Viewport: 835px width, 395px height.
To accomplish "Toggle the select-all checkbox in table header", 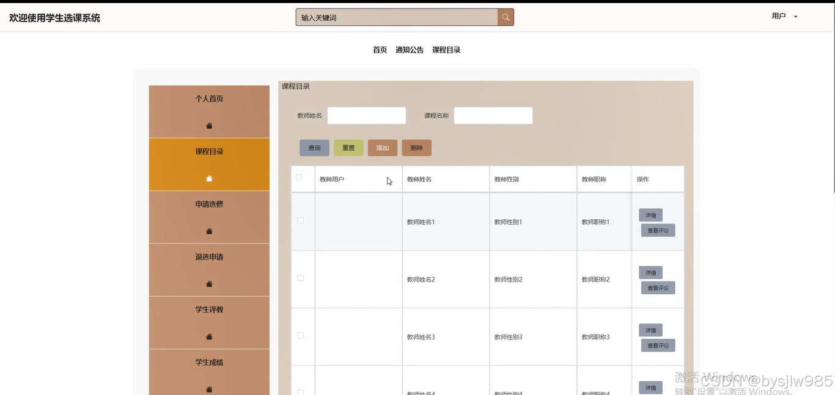I will (x=299, y=176).
